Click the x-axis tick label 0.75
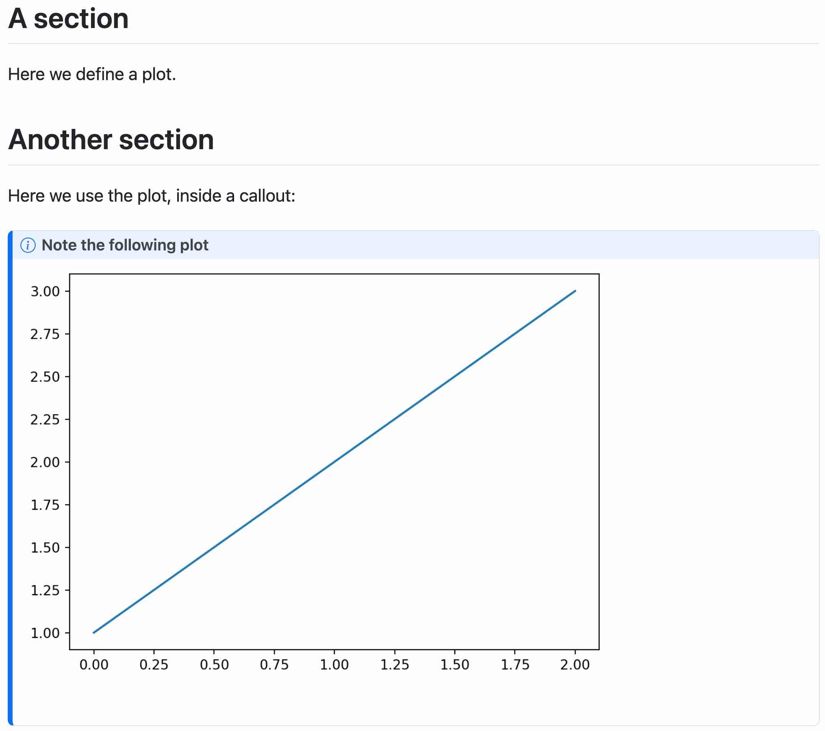 (274, 665)
